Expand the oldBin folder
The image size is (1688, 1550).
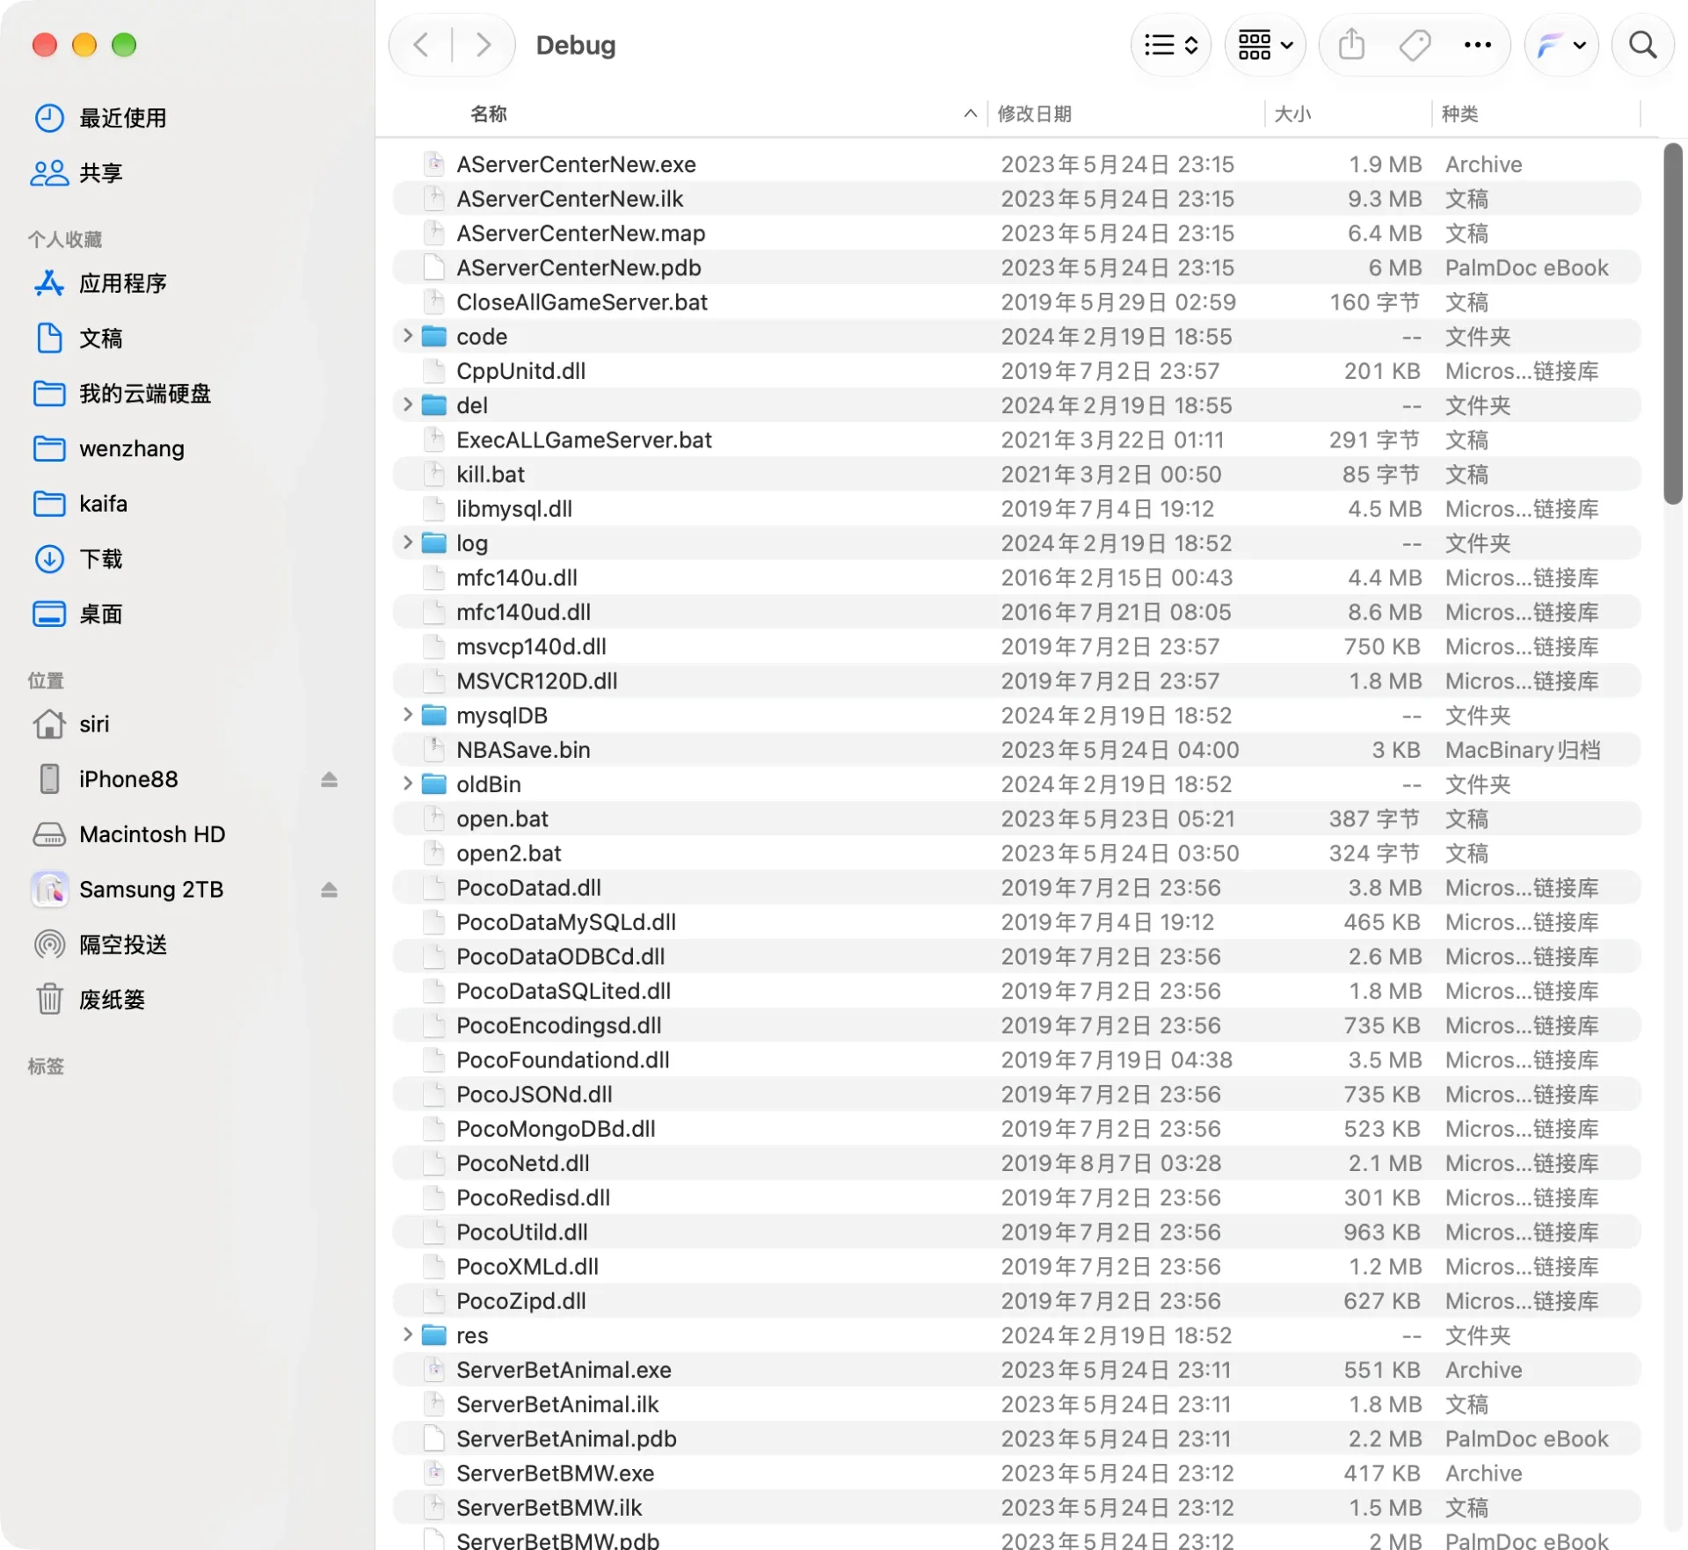[x=407, y=783]
